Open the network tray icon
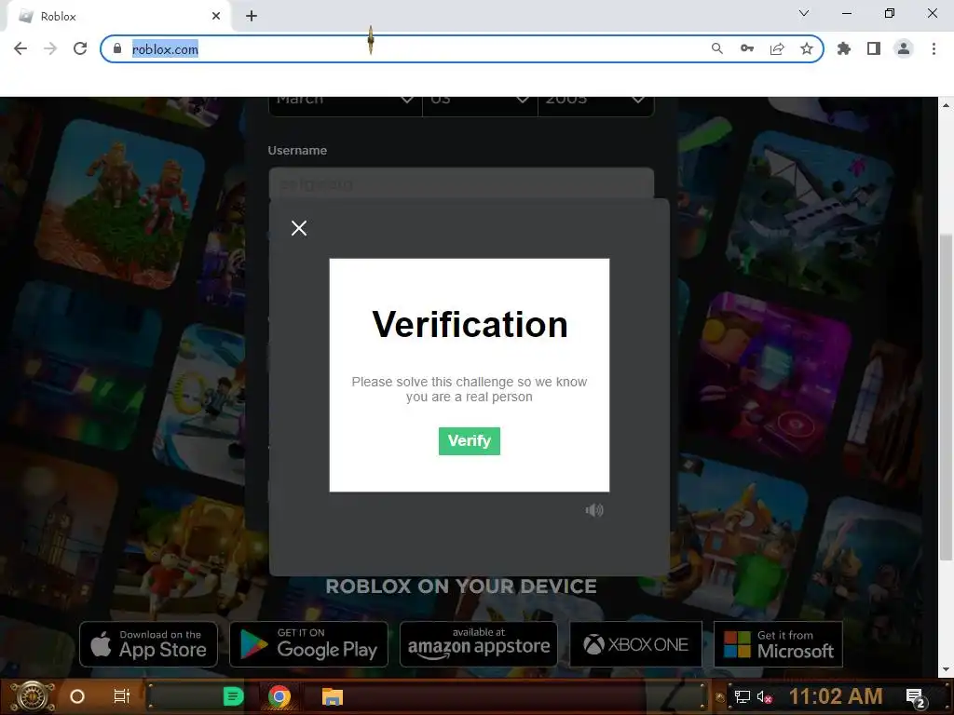Screen dimensions: 954x715 pyautogui.click(x=743, y=696)
